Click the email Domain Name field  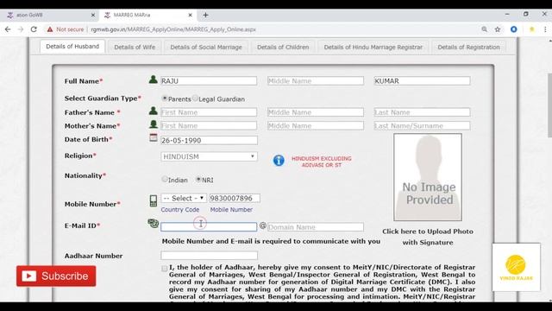click(x=316, y=227)
